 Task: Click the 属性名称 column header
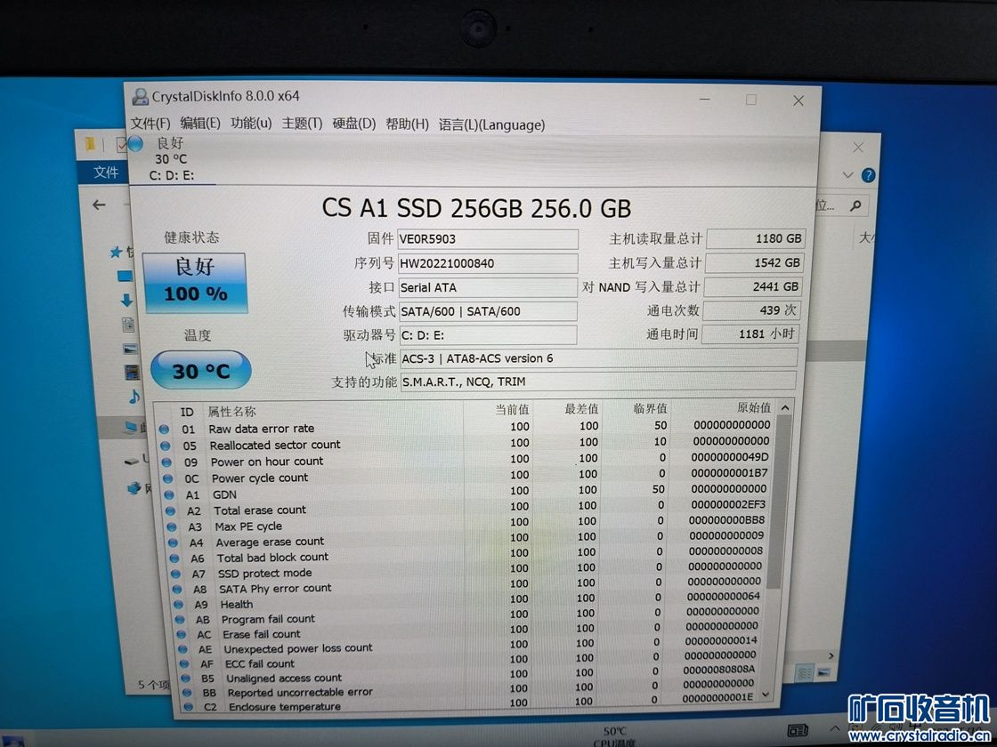pyautogui.click(x=231, y=412)
